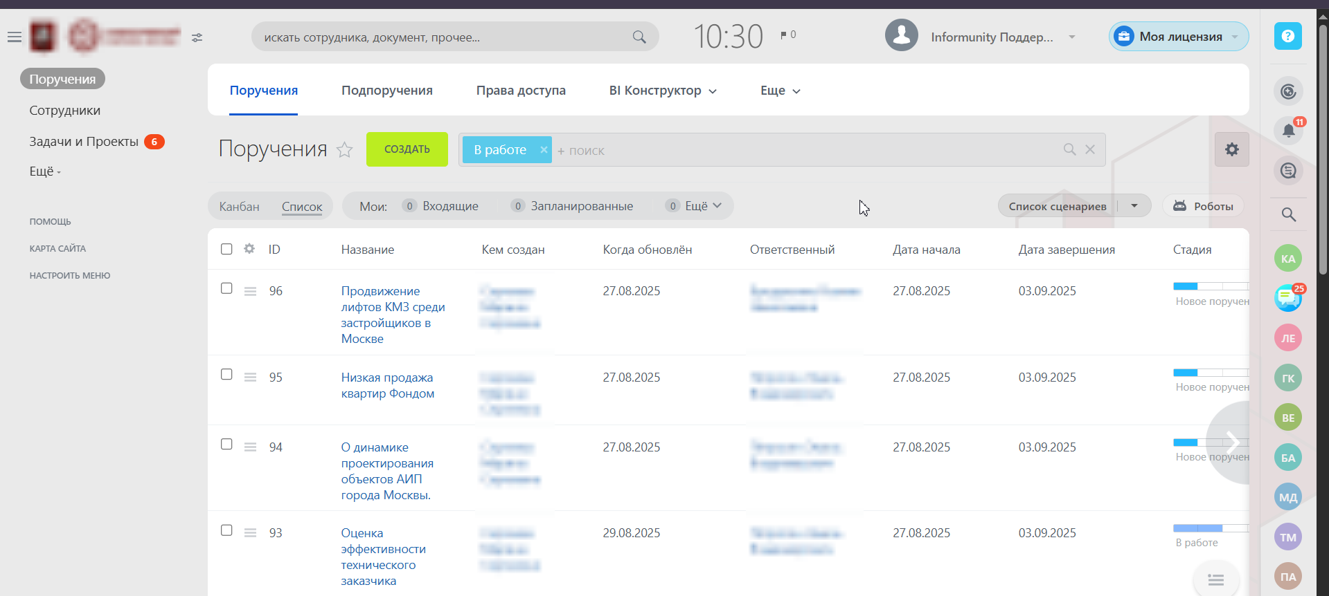1329x596 pixels.
Task: Select Поручения in left menu
Action: (x=62, y=79)
